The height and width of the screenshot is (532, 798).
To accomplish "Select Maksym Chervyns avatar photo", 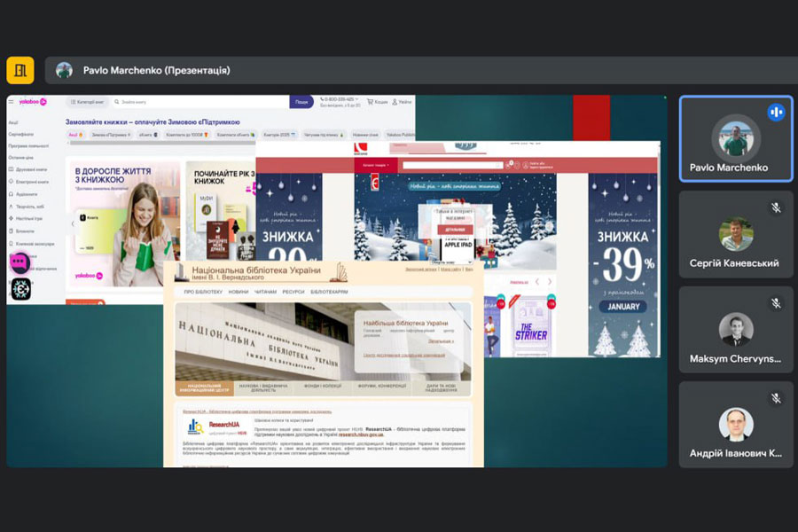I will click(736, 329).
